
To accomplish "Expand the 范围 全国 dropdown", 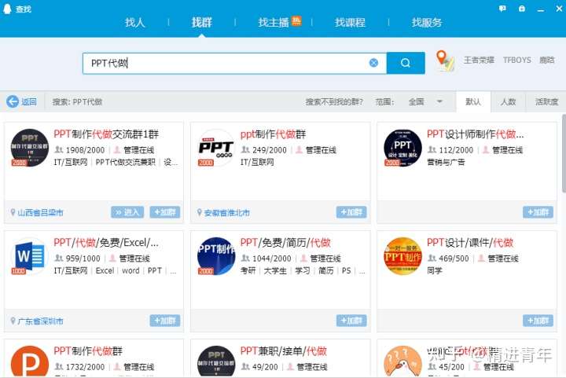I will (x=425, y=101).
